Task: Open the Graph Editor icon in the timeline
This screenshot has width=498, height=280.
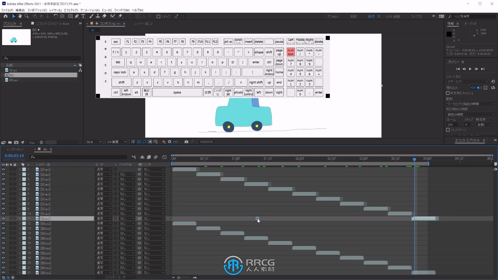Action: click(164, 157)
